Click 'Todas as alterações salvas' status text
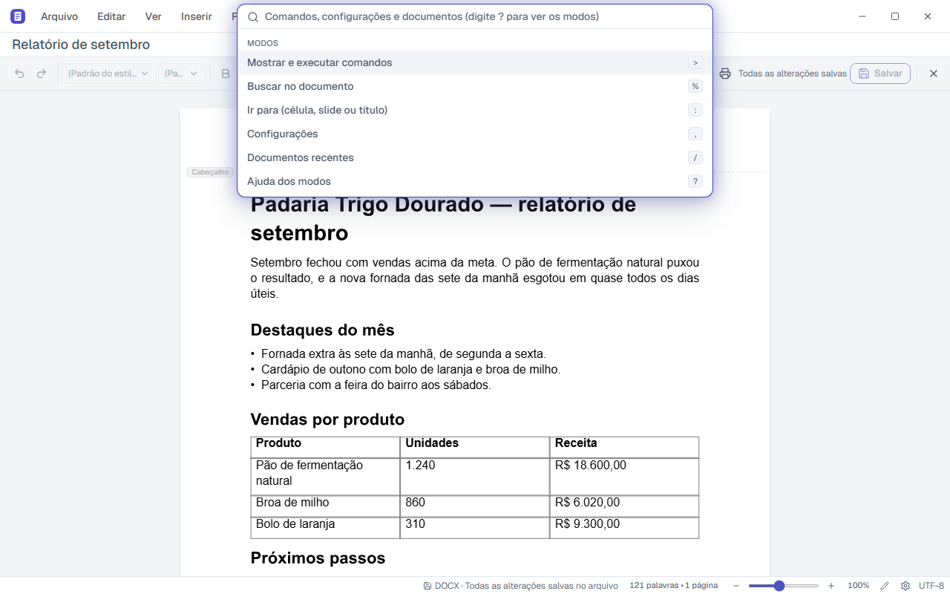The height and width of the screenshot is (594, 950). 793,74
